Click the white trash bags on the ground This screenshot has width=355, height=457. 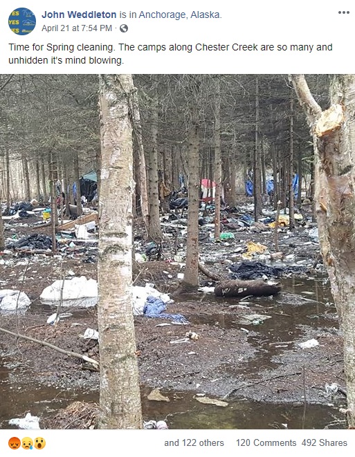[69, 292]
